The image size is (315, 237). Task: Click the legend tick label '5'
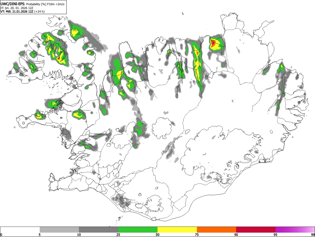point(39,235)
